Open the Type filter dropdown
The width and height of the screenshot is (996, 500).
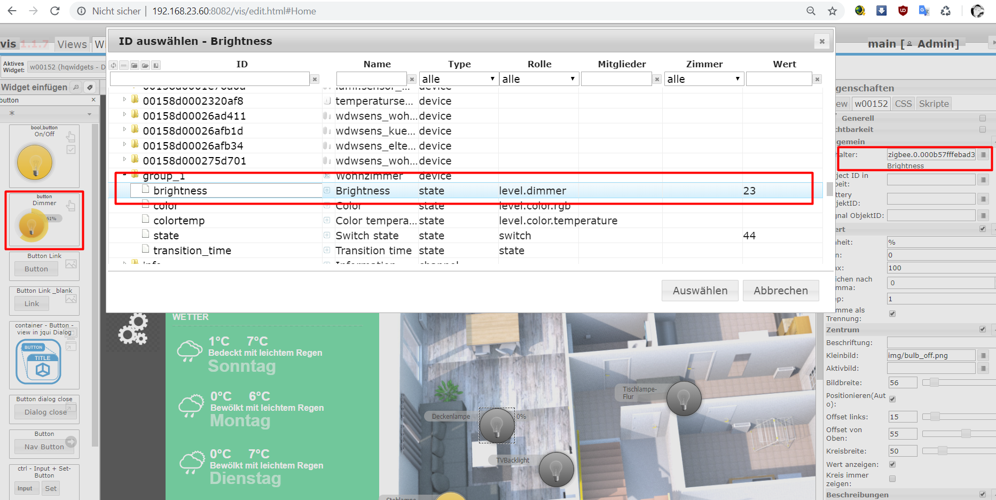tap(459, 79)
